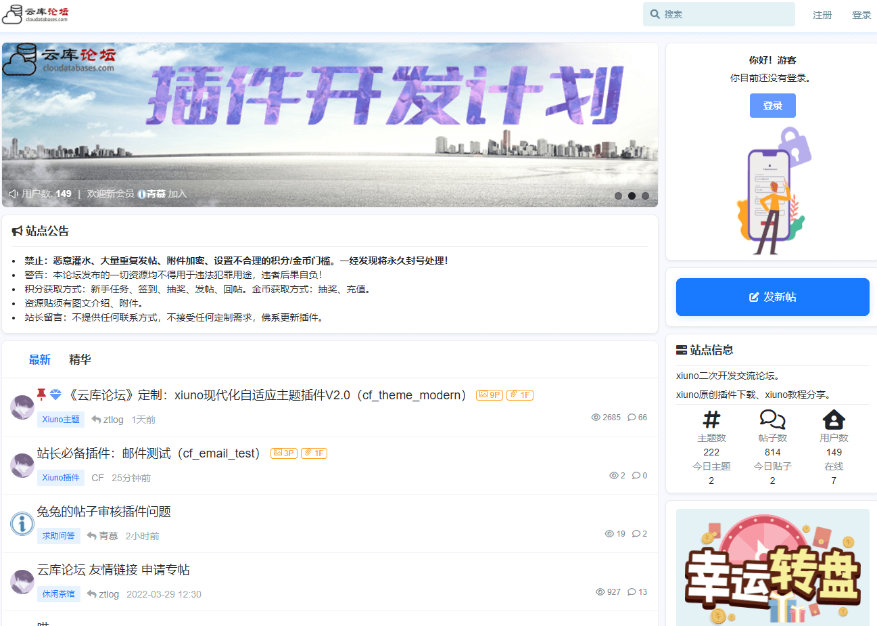Click the speaker icon beside 用户数
Viewport: 877px width, 626px height.
[14, 194]
